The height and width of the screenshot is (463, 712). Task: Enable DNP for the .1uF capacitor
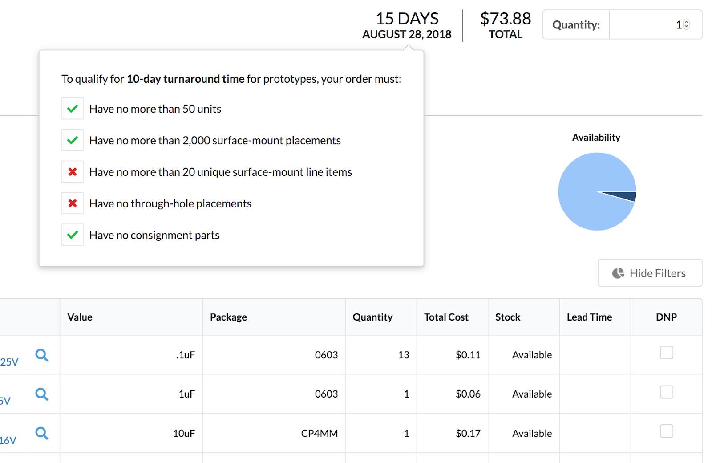[x=666, y=352]
